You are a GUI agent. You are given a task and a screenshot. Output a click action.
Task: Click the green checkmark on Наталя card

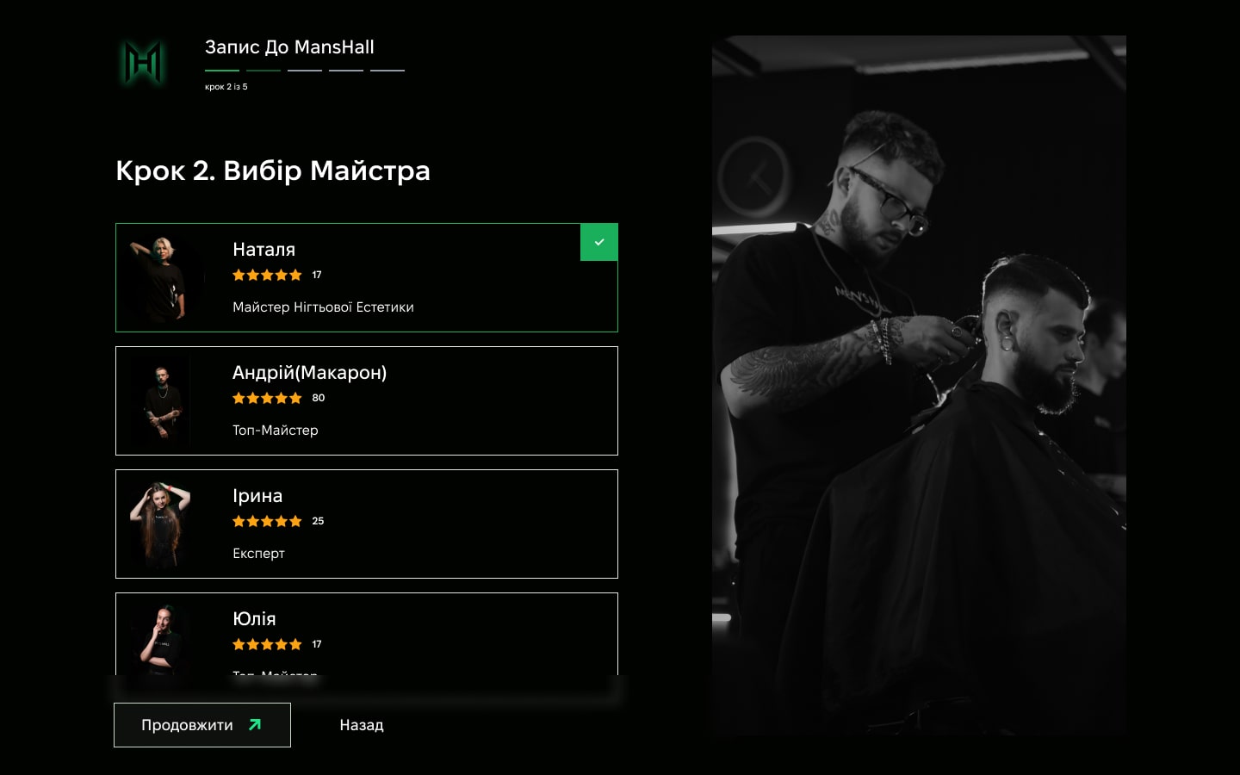click(599, 242)
